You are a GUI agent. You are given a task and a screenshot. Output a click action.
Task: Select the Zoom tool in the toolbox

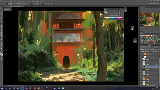click(x=1, y=50)
